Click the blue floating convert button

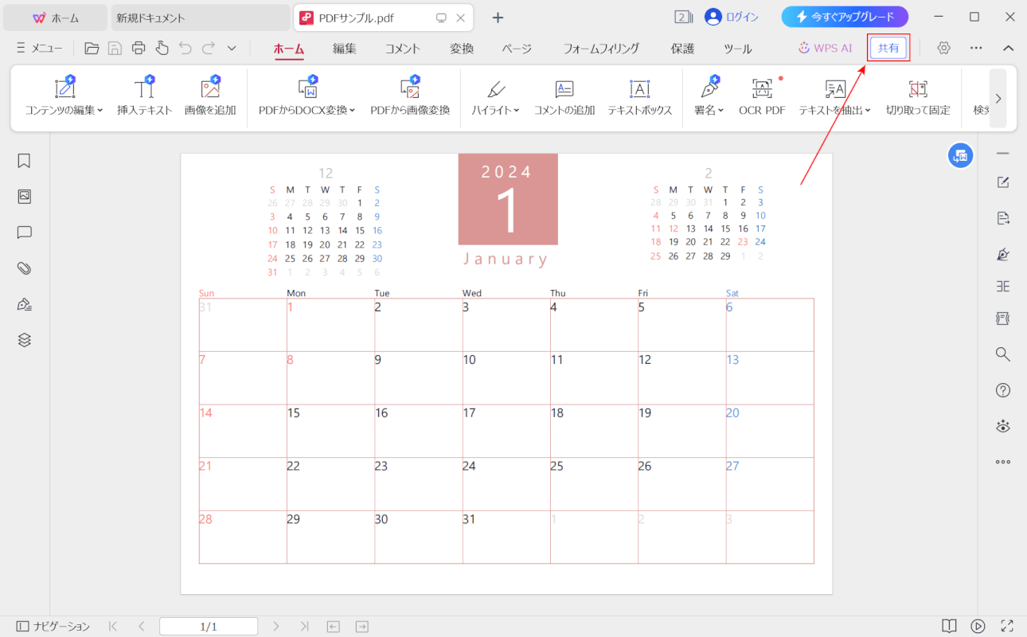click(x=960, y=156)
